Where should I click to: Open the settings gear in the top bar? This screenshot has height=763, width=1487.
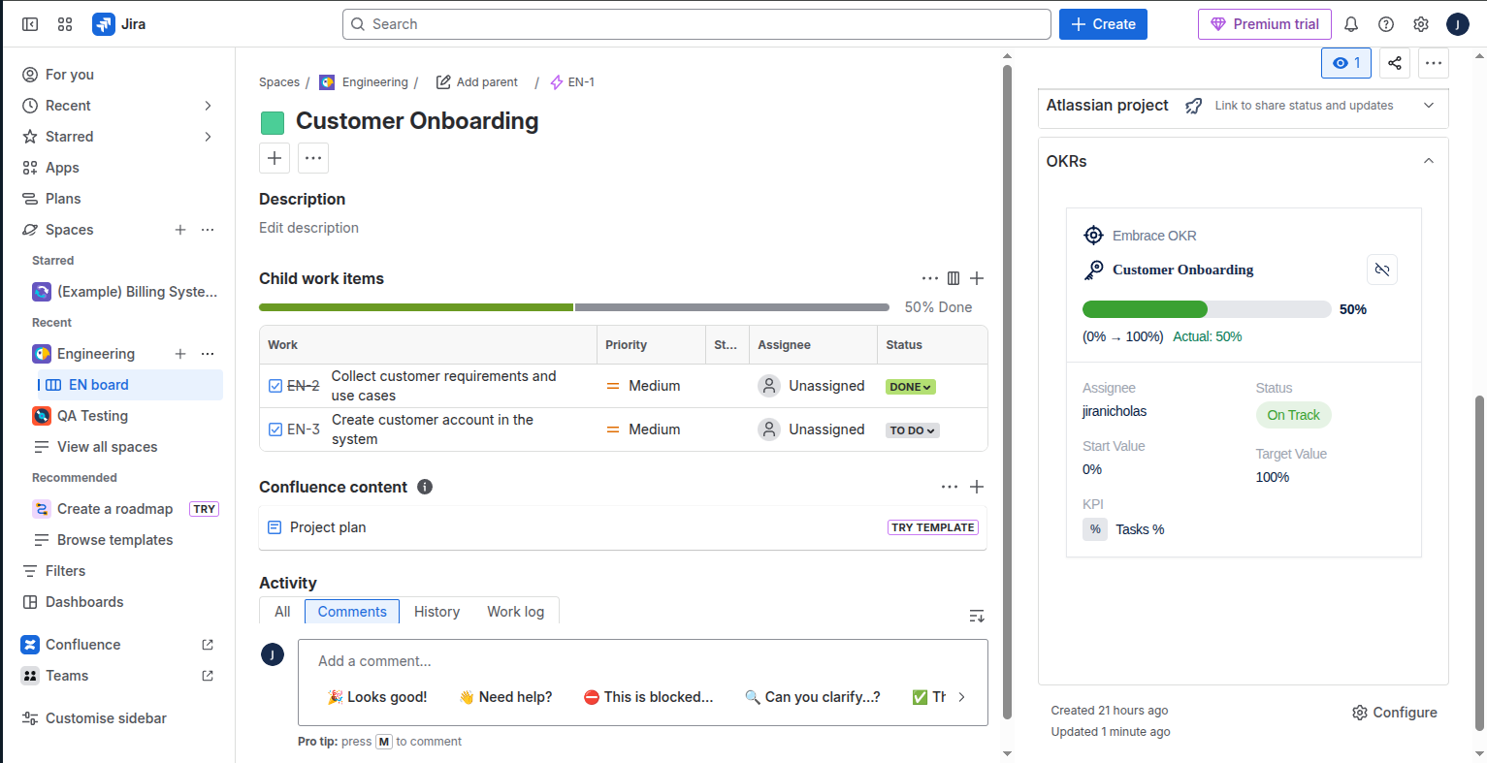[1421, 24]
